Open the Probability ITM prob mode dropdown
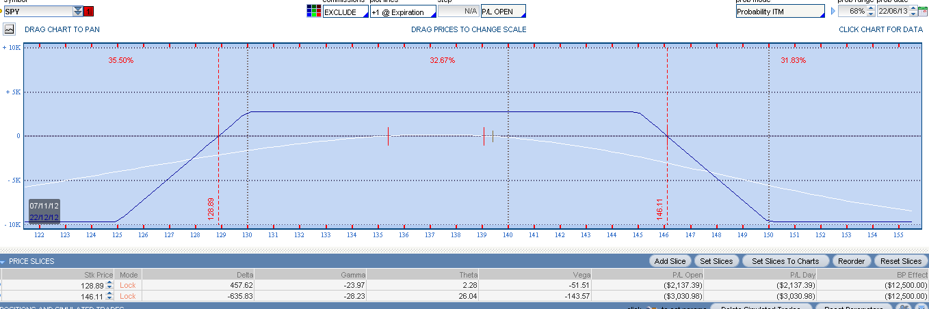The image size is (929, 309). (x=780, y=12)
